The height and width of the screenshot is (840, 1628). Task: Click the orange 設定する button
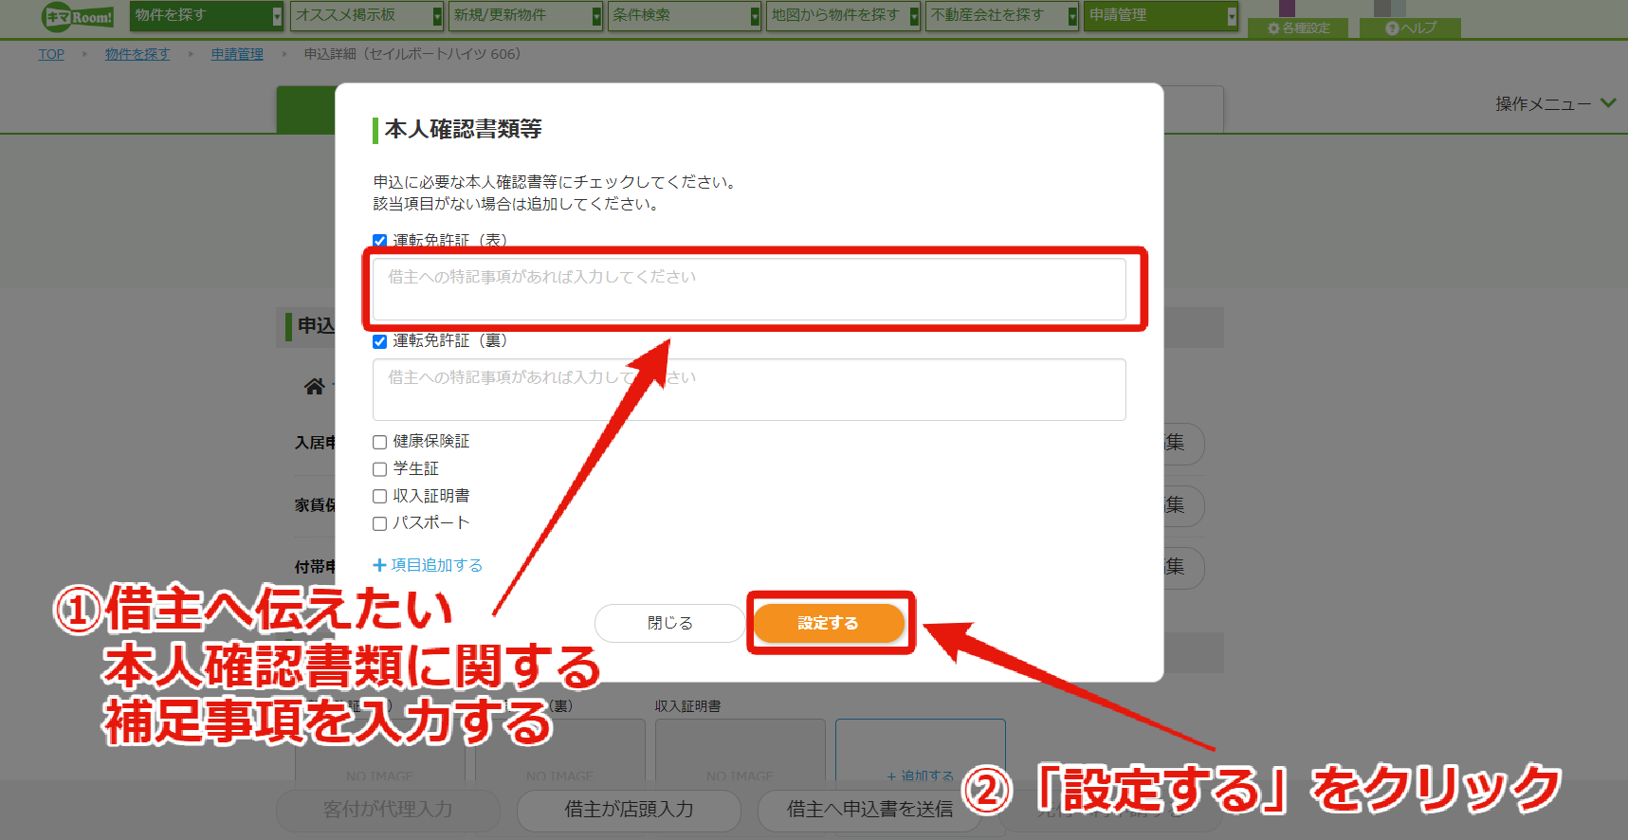[829, 623]
